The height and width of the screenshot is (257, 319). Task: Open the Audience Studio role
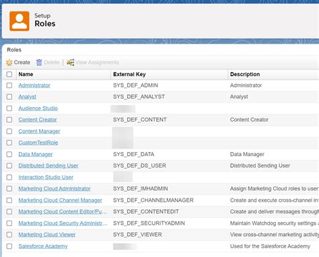tap(38, 108)
